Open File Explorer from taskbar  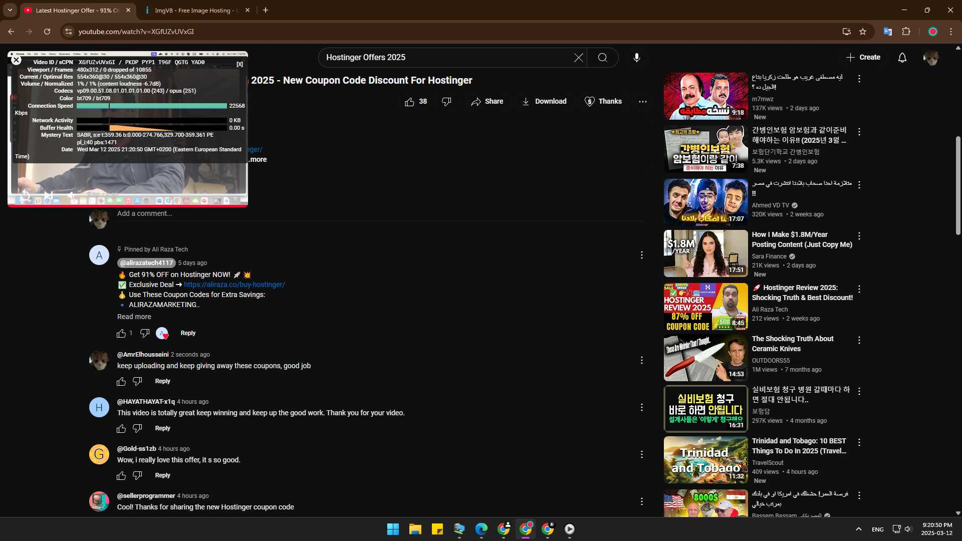pos(415,529)
